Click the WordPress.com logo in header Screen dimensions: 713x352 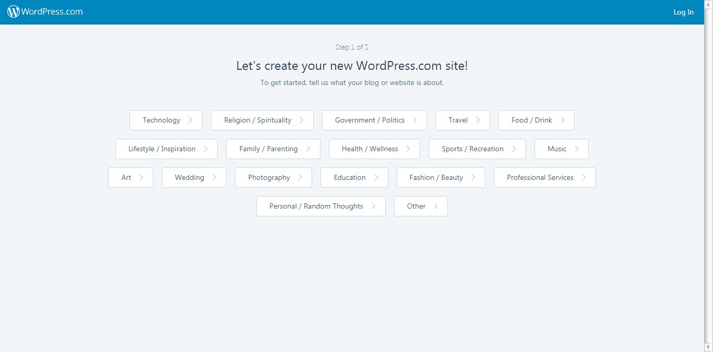[45, 11]
